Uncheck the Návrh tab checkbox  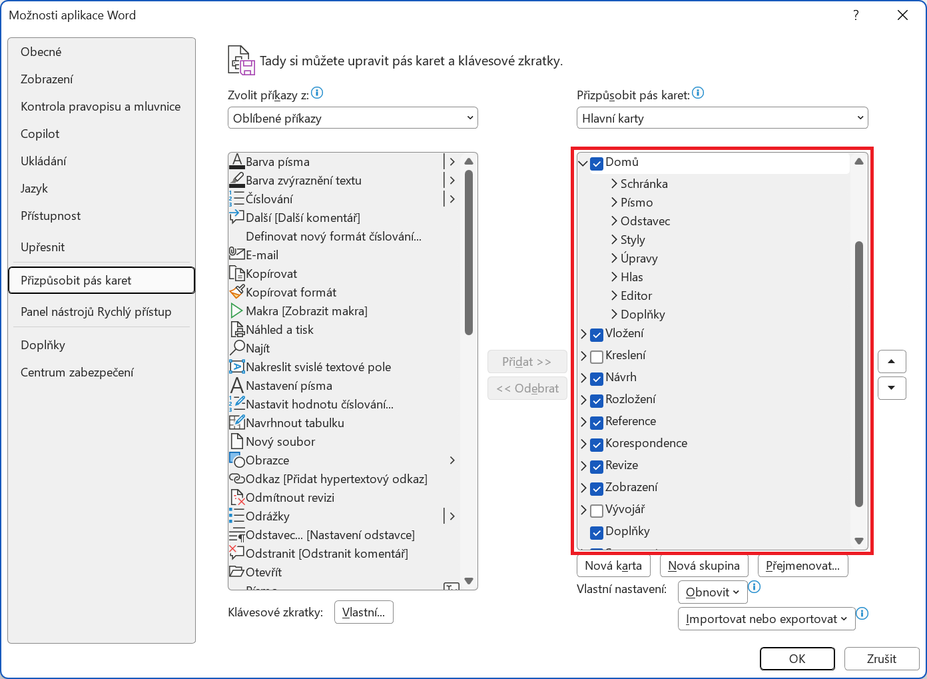(x=597, y=378)
